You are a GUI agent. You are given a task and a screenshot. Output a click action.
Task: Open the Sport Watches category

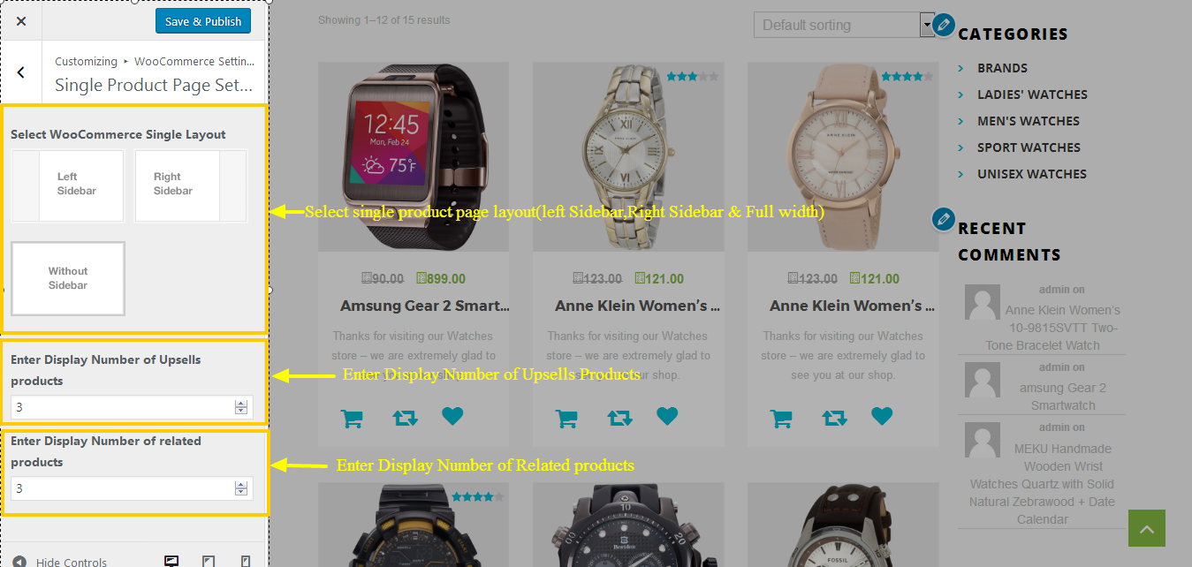pyautogui.click(x=1029, y=147)
